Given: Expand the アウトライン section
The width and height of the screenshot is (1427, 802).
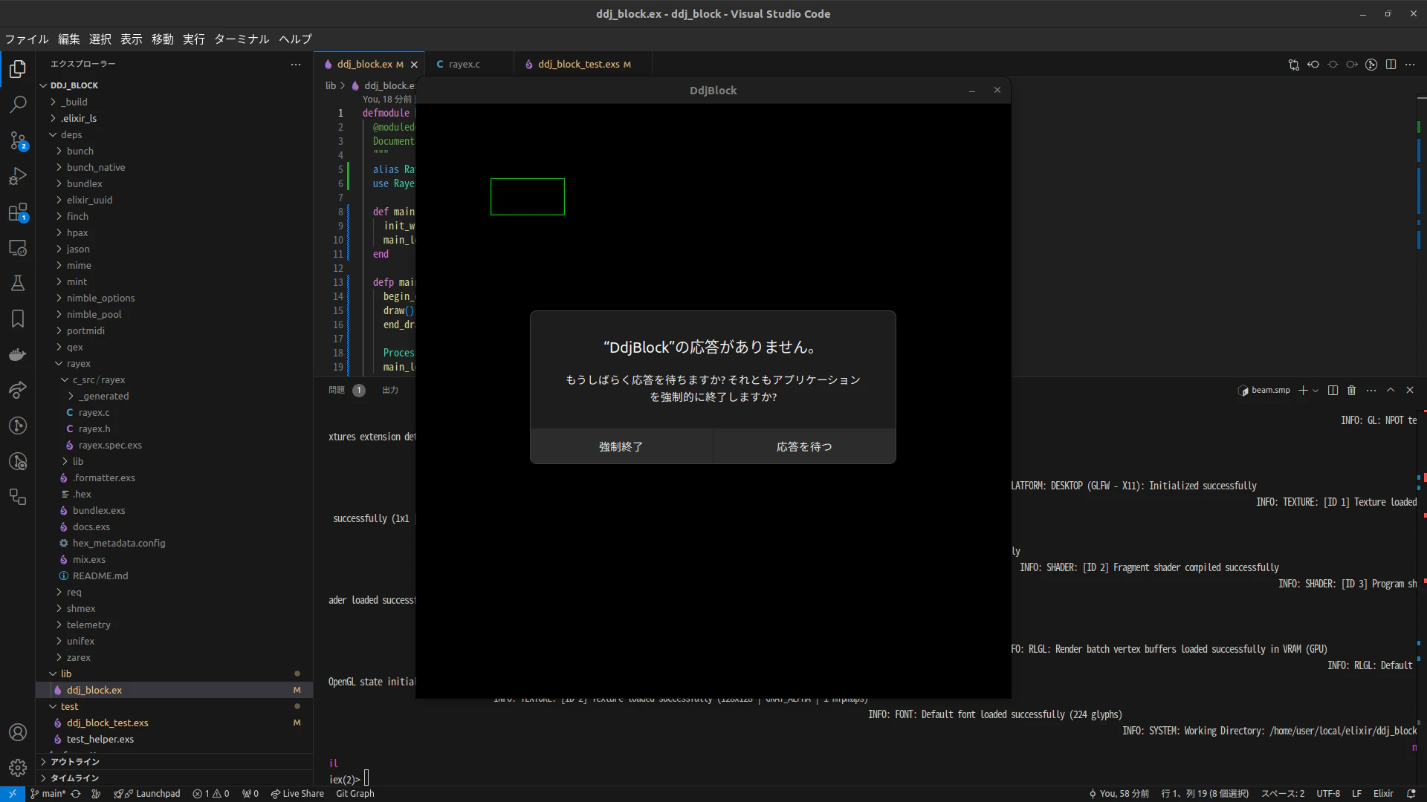Looking at the screenshot, I should [x=74, y=762].
